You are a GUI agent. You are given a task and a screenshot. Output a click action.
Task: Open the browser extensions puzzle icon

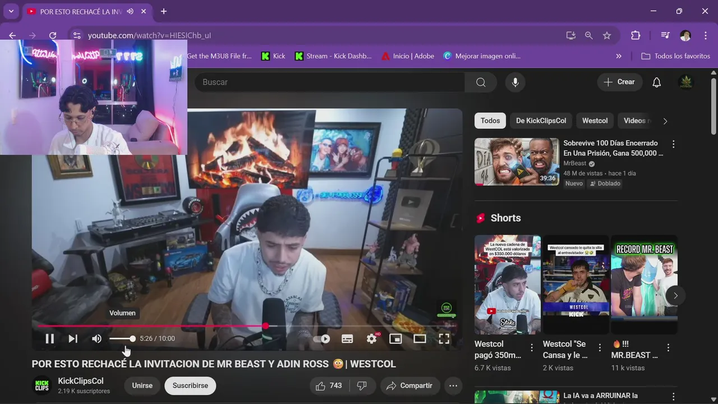click(636, 35)
